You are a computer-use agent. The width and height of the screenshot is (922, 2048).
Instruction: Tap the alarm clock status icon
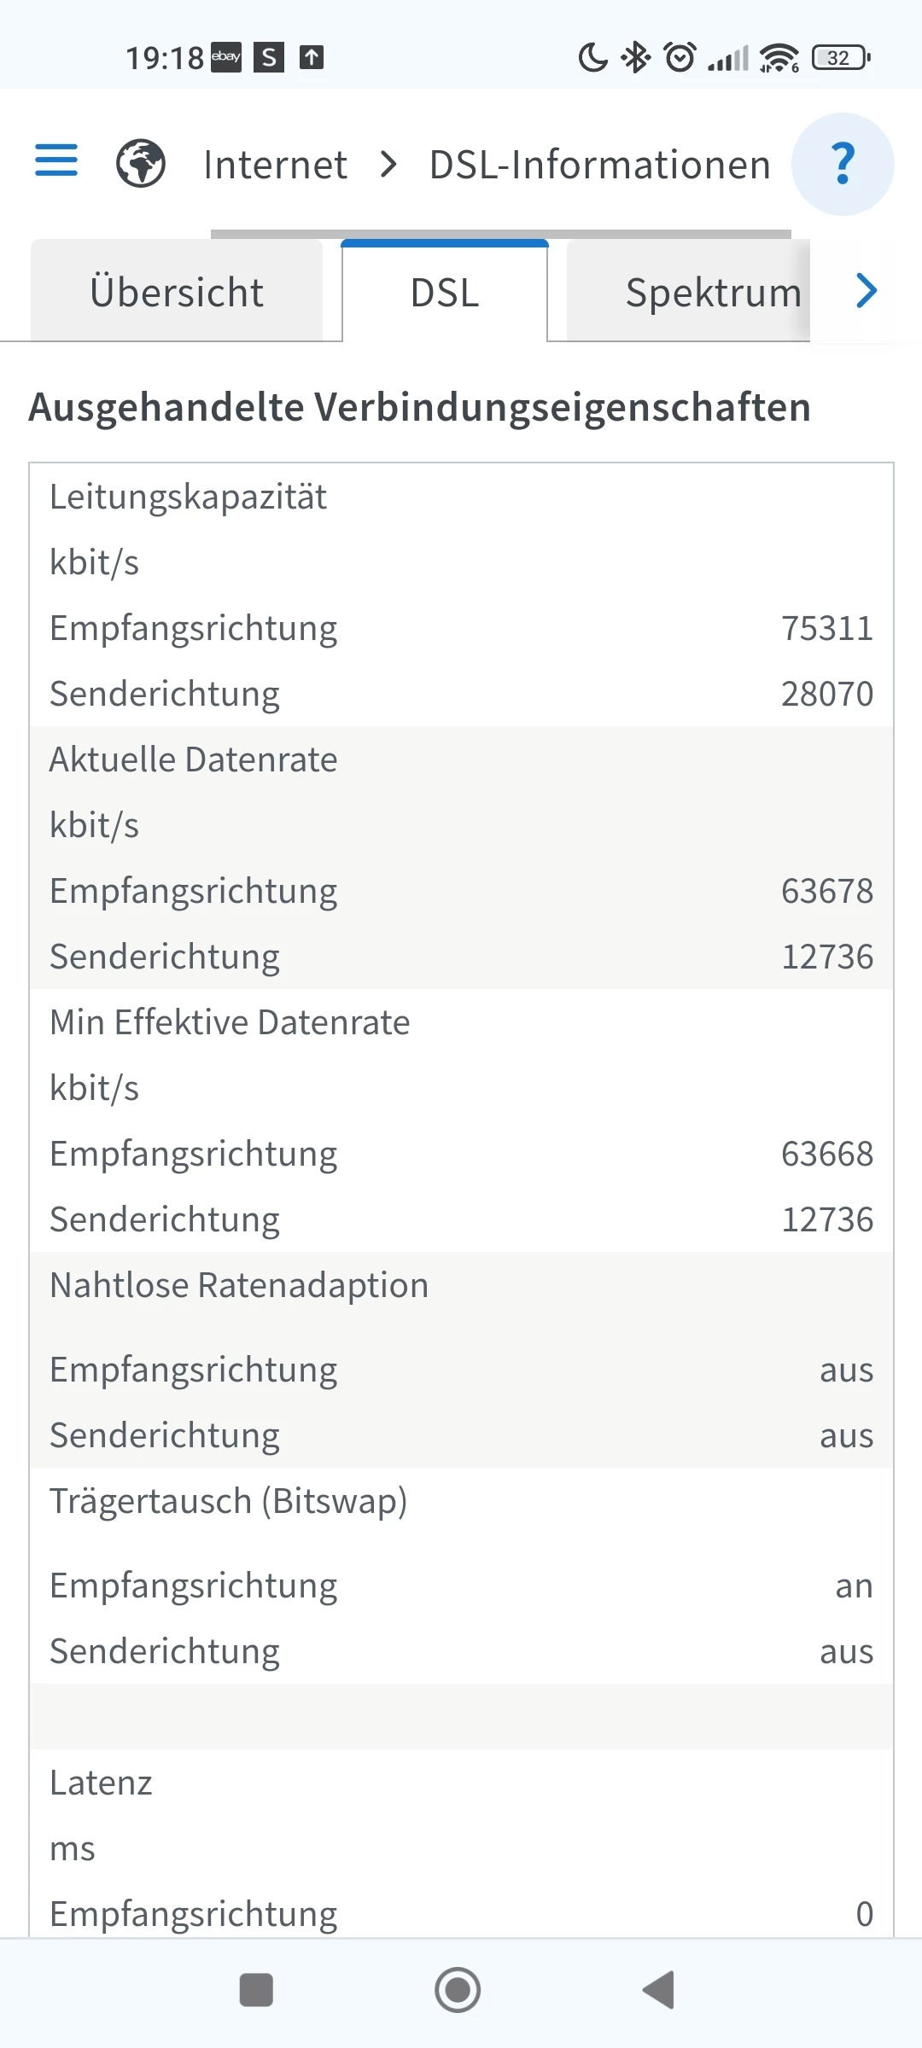[680, 58]
